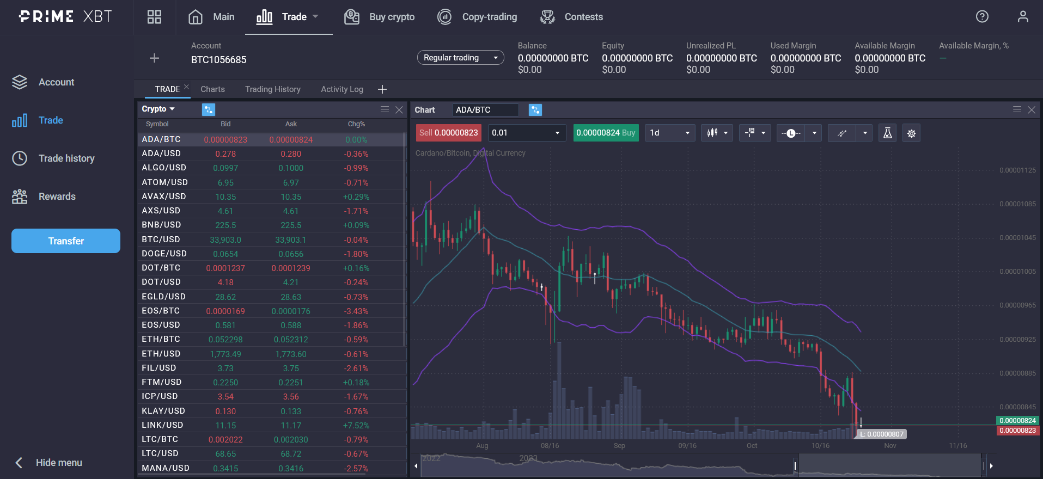
Task: Open the 0.01 order size dropdown
Action: click(x=526, y=133)
